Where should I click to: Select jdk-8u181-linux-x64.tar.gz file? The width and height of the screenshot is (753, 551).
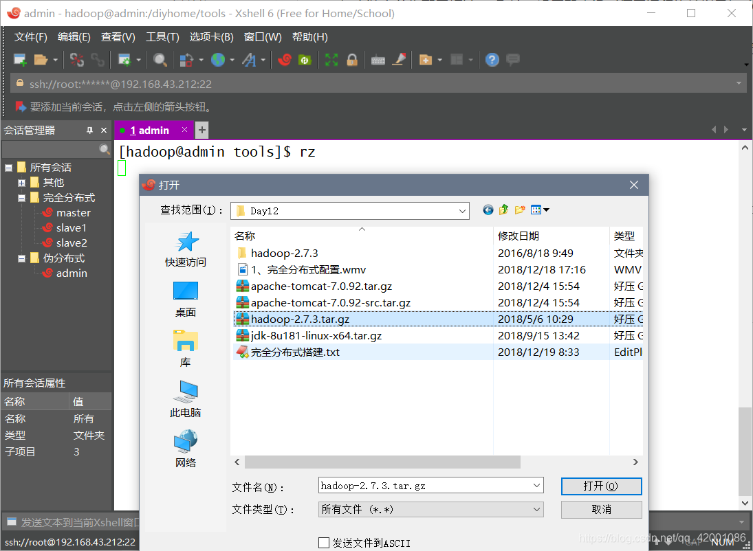[x=316, y=336]
